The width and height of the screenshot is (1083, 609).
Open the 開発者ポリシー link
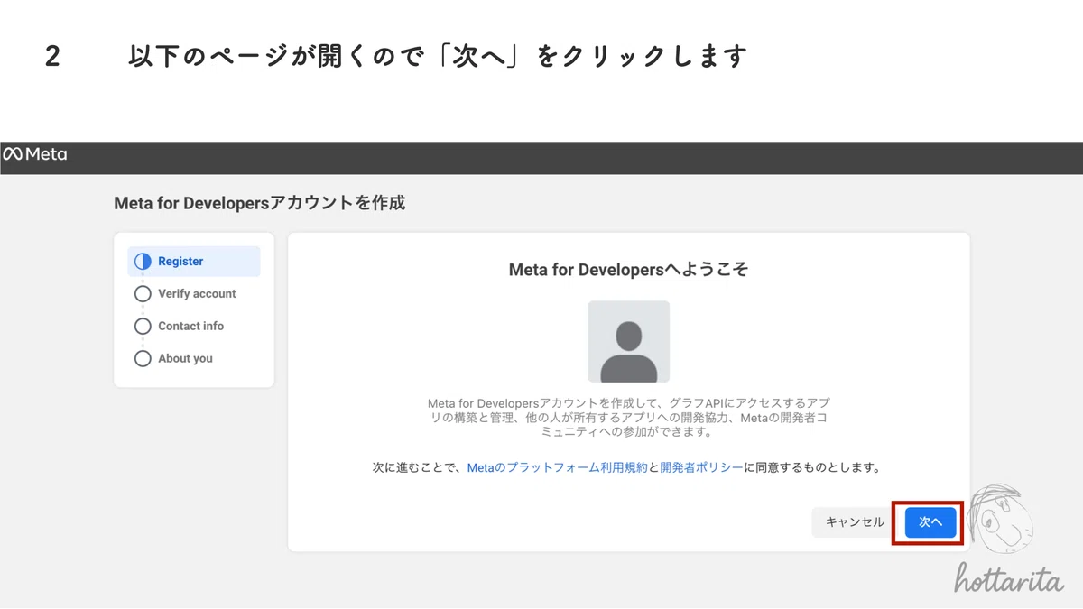(702, 468)
